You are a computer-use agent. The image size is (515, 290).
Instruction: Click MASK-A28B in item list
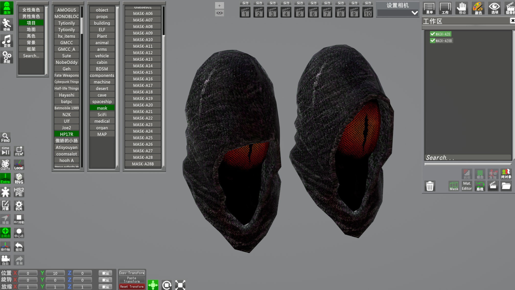pyautogui.click(x=143, y=164)
